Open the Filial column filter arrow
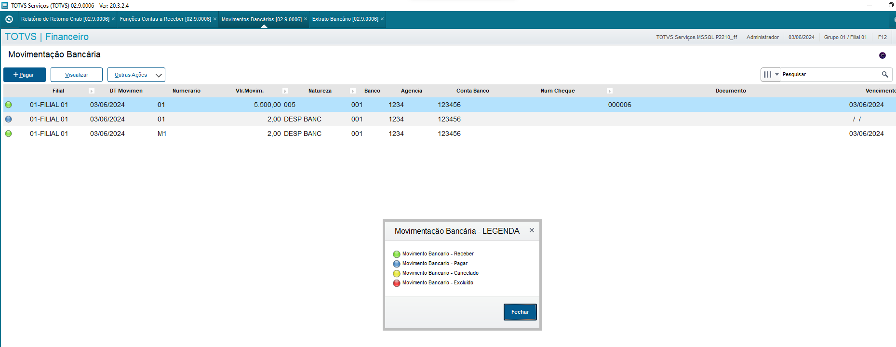 (x=92, y=91)
